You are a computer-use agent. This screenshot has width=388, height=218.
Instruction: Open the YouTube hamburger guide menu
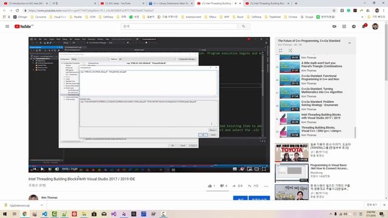[7, 27]
